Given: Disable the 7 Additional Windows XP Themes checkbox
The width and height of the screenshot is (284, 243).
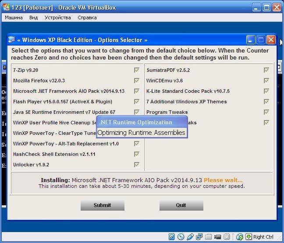Looking at the screenshot, I should (266, 102).
